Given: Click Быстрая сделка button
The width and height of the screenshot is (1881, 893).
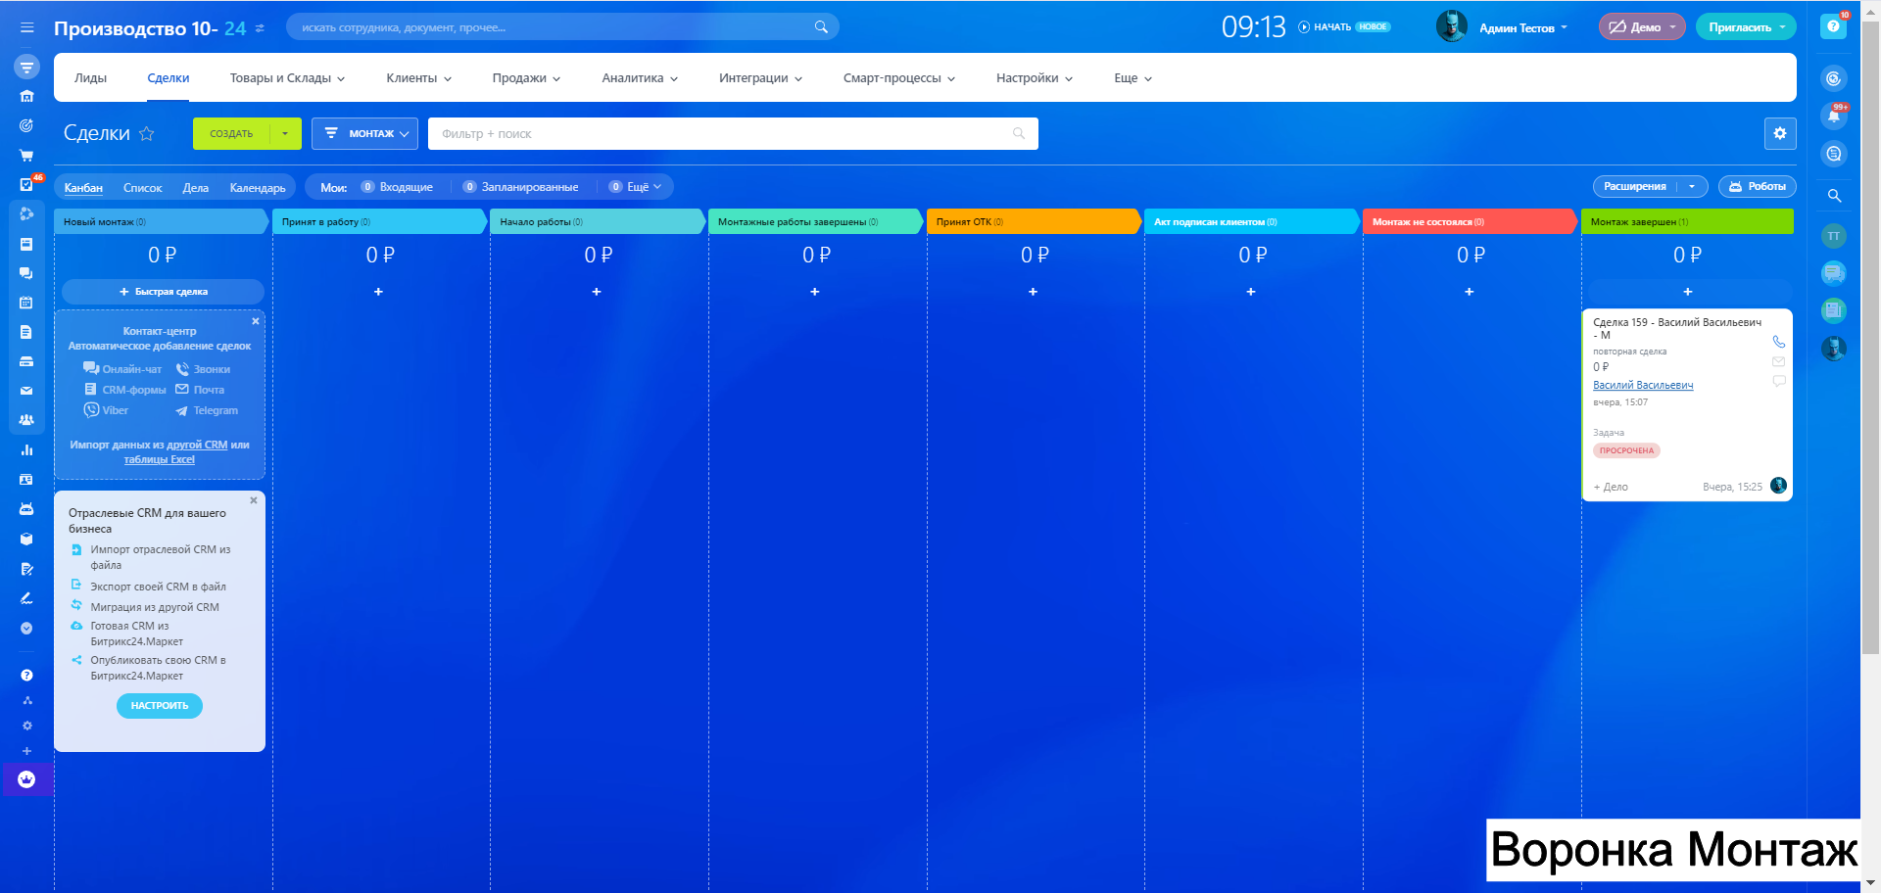Looking at the screenshot, I should (163, 292).
